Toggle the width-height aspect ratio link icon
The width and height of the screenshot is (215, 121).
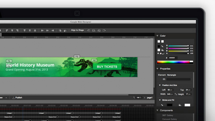click(176, 94)
